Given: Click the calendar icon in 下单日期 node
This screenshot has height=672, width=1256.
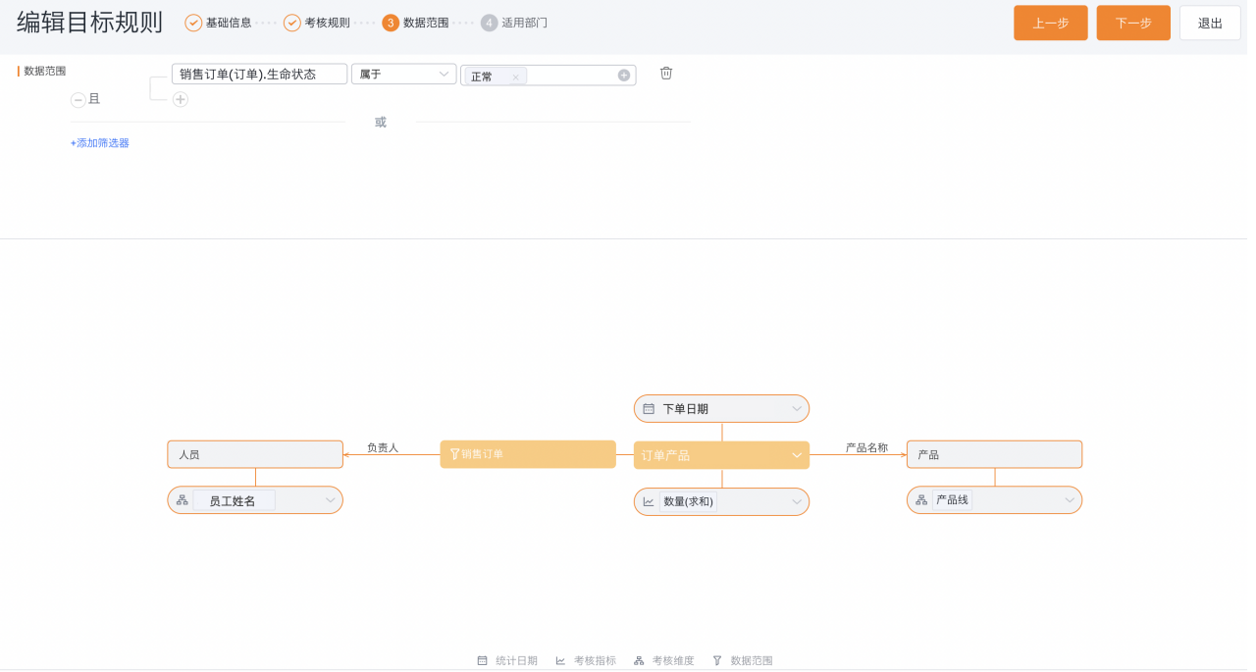Looking at the screenshot, I should 649,409.
